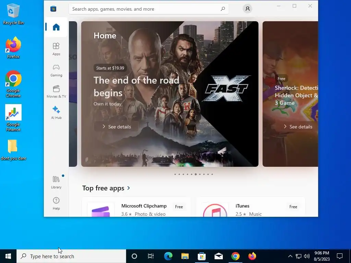Viewport: 351px width, 263px height.
Task: Click the Fast X banner image
Action: [x=170, y=94]
